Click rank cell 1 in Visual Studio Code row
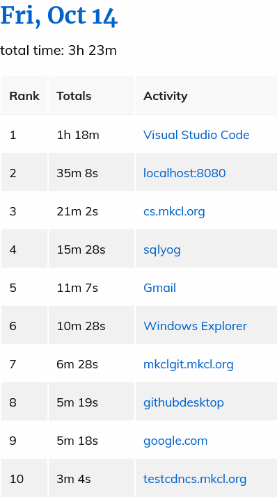 coord(24,134)
